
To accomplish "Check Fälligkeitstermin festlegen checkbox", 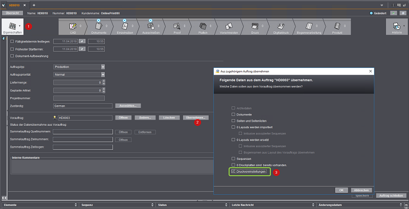I will point(12,41).
